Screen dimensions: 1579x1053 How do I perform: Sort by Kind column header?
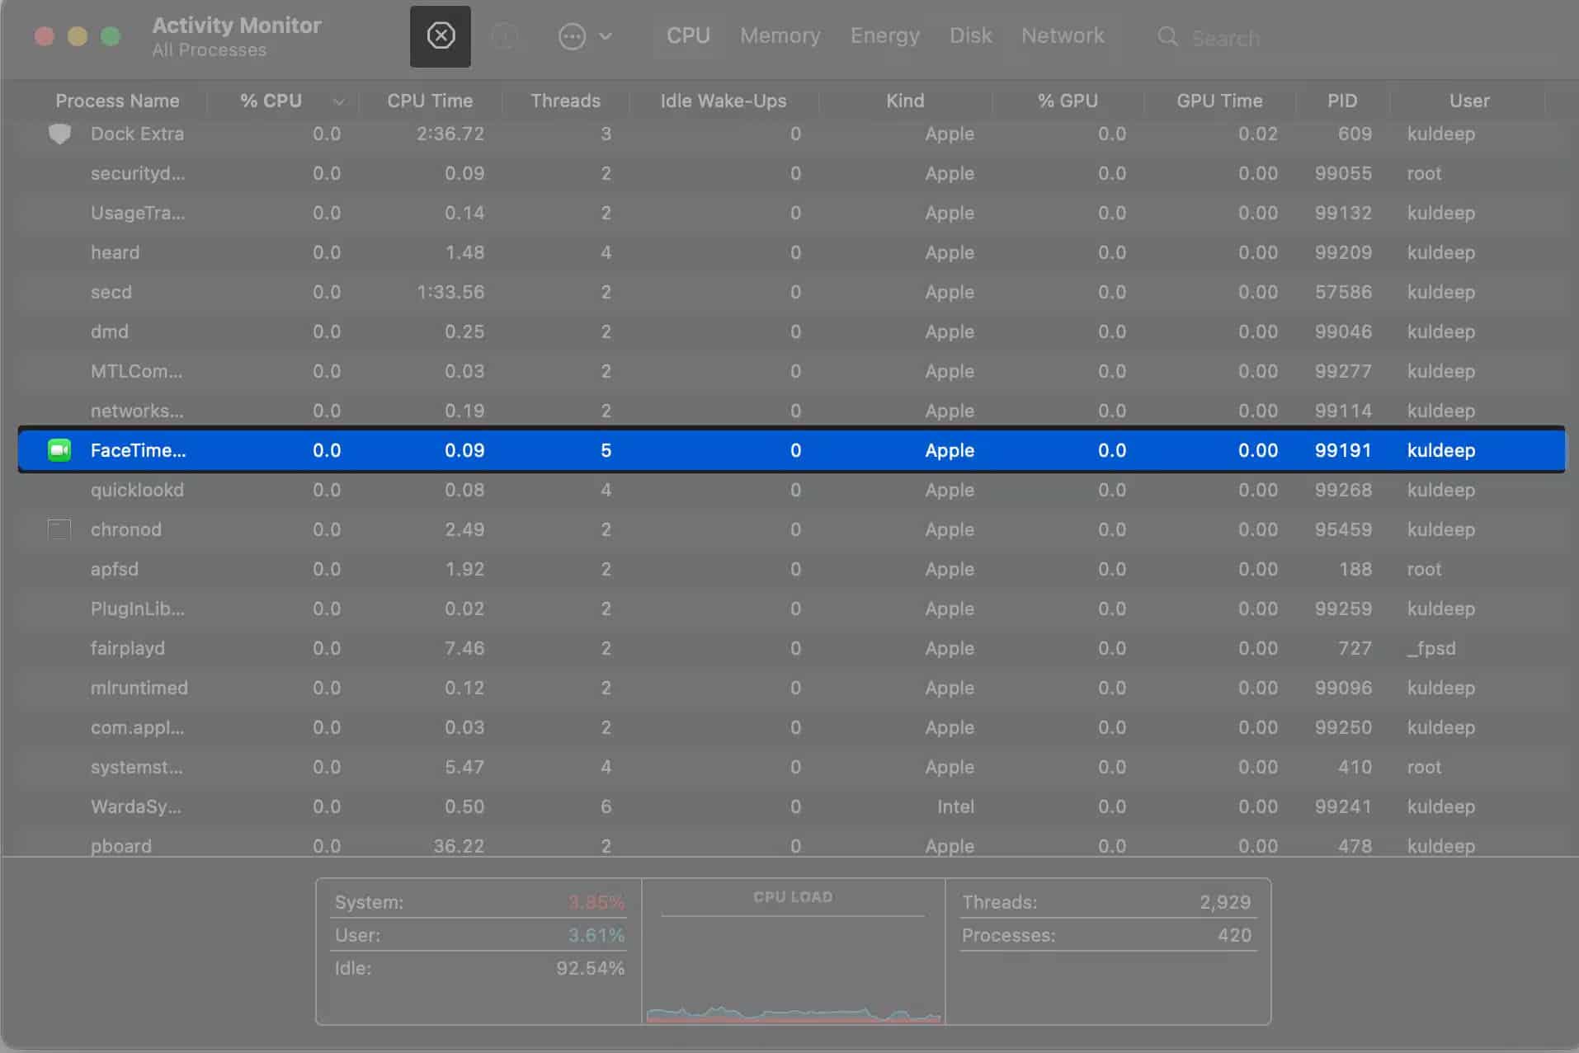905,101
